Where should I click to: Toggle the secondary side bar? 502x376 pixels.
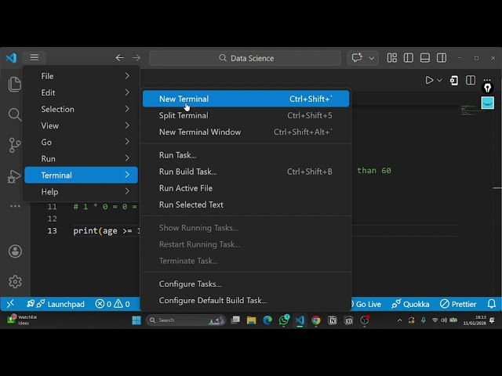[442, 58]
